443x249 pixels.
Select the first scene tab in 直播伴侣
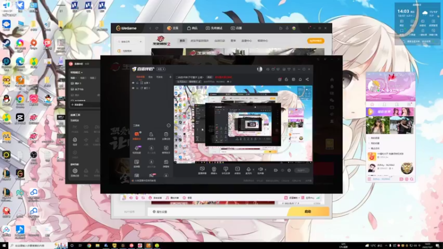(141, 77)
